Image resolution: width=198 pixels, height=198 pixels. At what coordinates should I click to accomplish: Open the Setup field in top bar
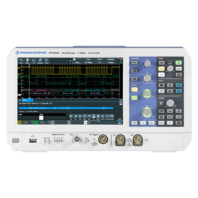[77, 62]
